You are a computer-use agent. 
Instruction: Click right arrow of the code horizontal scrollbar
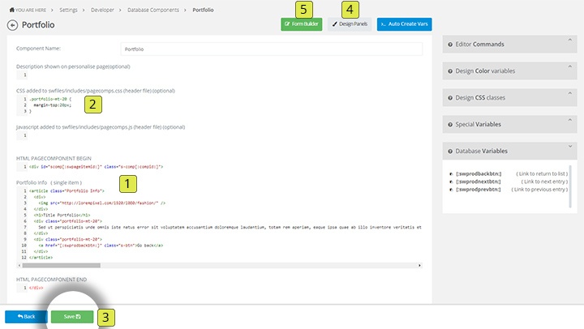click(x=419, y=265)
